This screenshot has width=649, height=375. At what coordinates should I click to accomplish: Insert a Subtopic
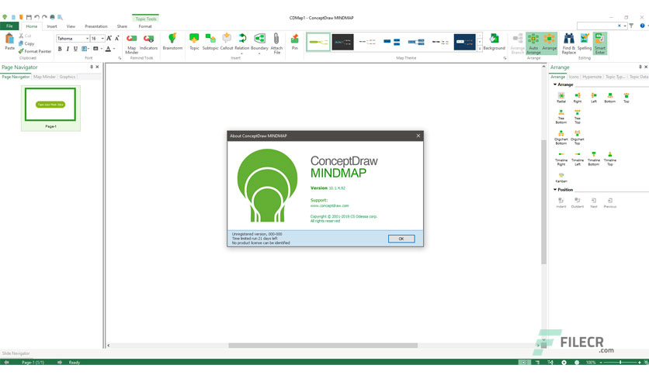point(210,42)
